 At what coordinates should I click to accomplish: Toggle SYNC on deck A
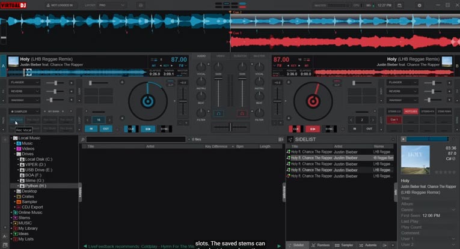(x=165, y=129)
